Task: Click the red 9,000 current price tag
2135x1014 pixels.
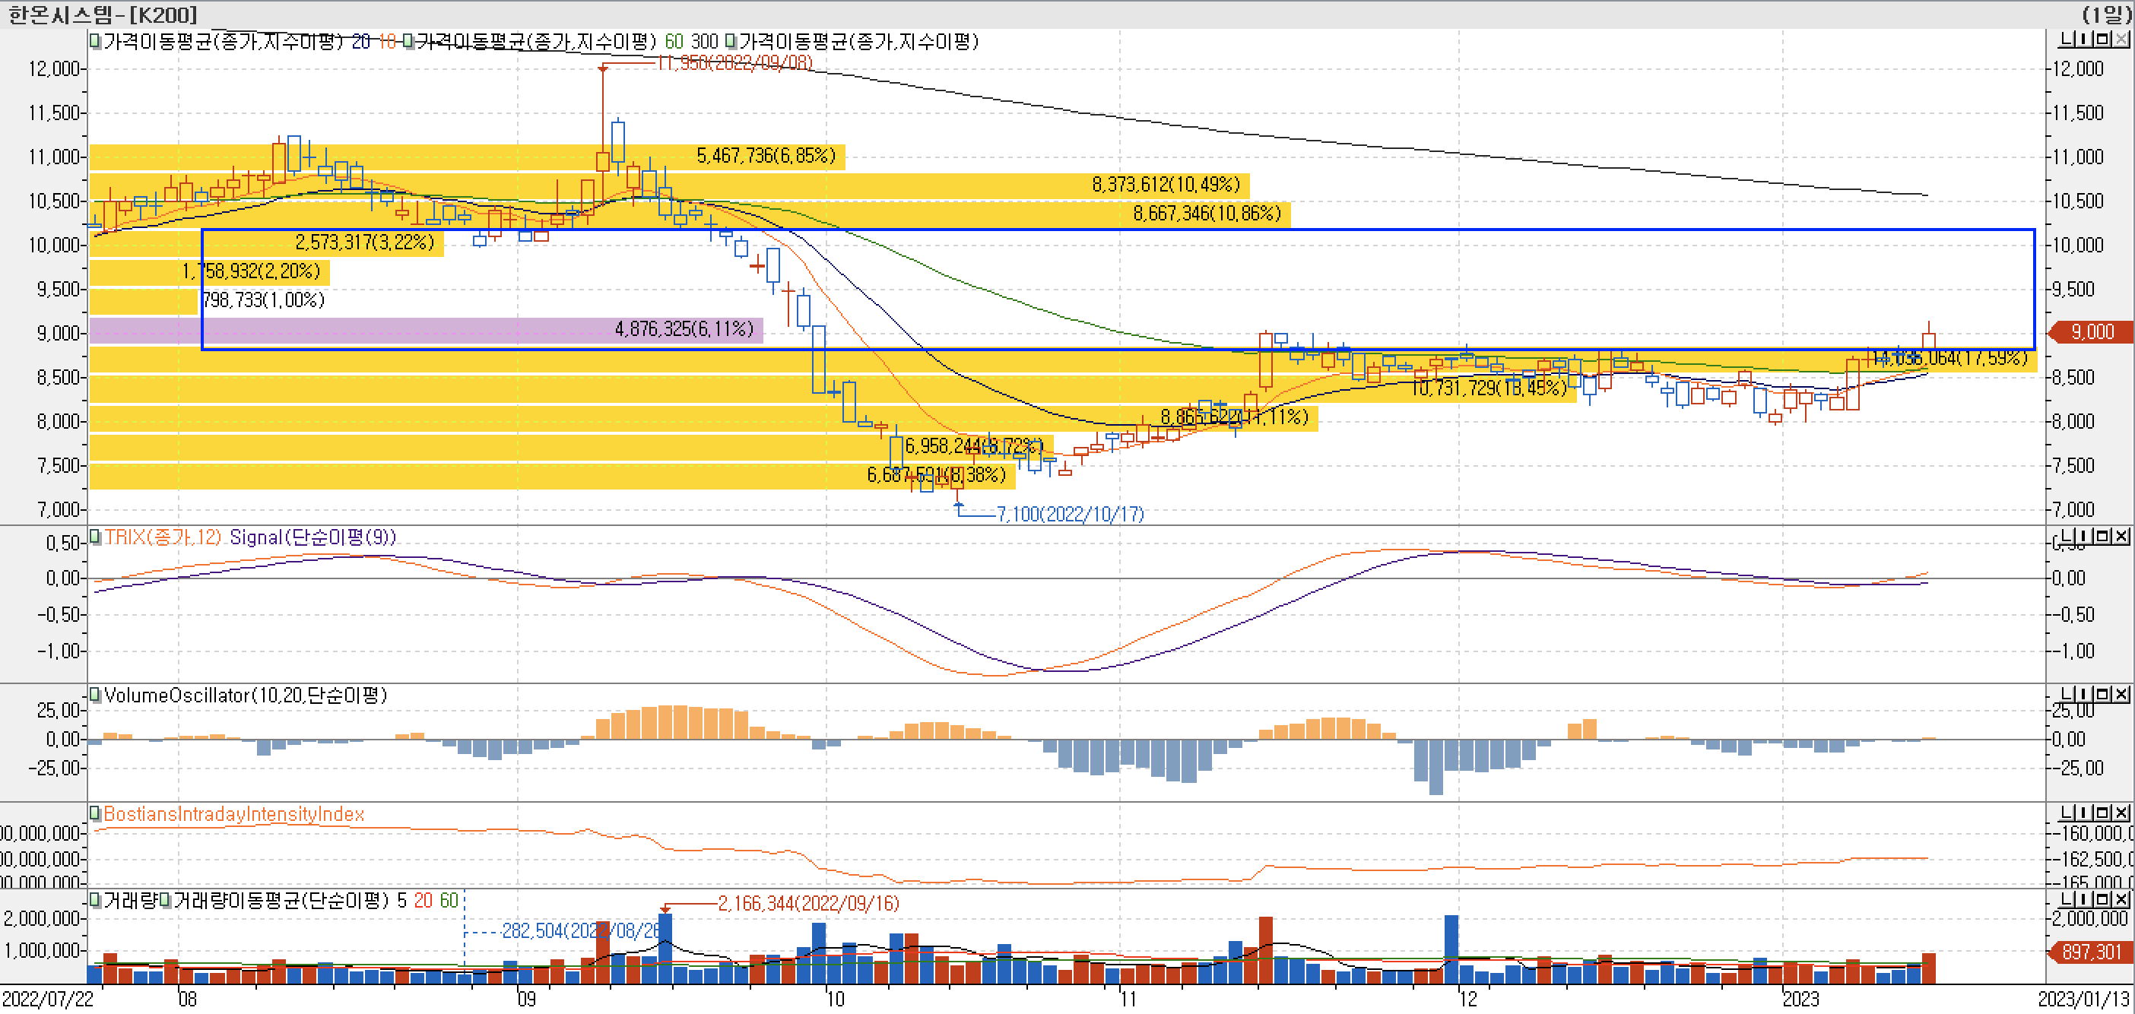Action: (2091, 332)
